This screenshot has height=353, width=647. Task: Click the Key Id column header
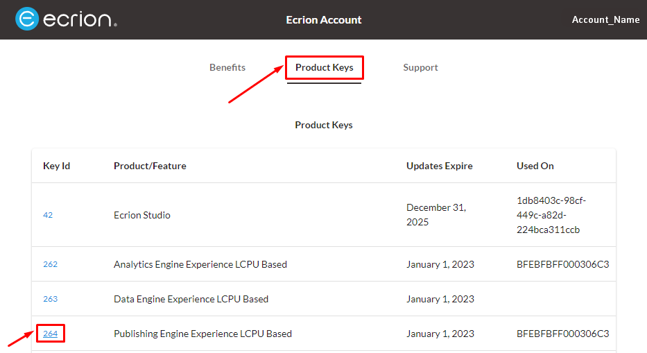click(x=57, y=166)
